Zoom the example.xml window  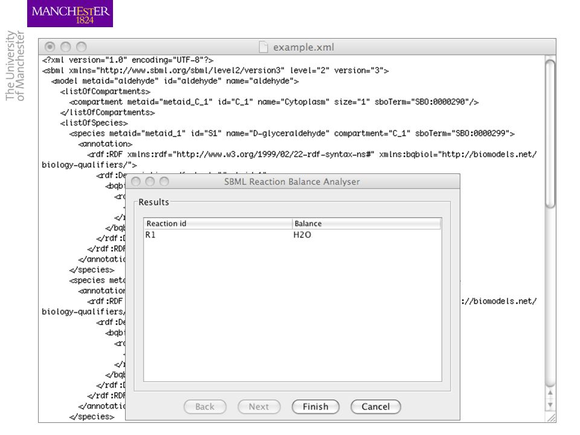tap(82, 47)
